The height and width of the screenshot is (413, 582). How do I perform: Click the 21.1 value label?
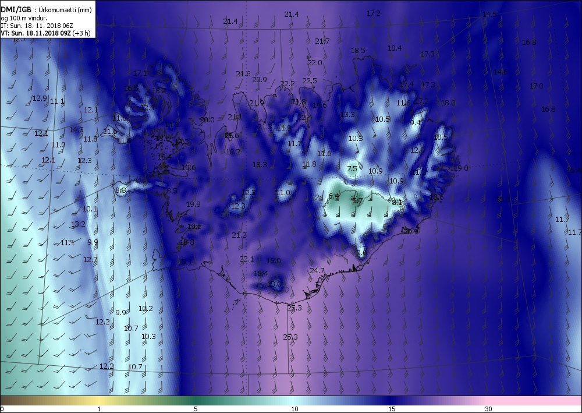point(235,117)
